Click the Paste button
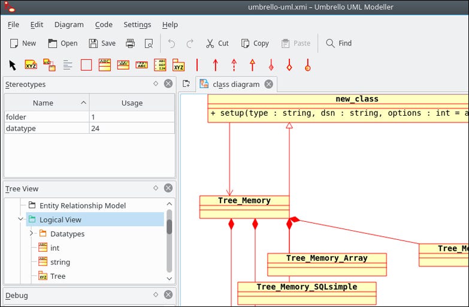Viewport: 469px width, 307px height. [296, 43]
